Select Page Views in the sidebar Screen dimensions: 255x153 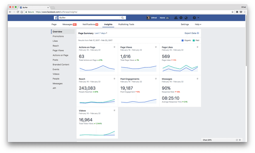[58, 51]
